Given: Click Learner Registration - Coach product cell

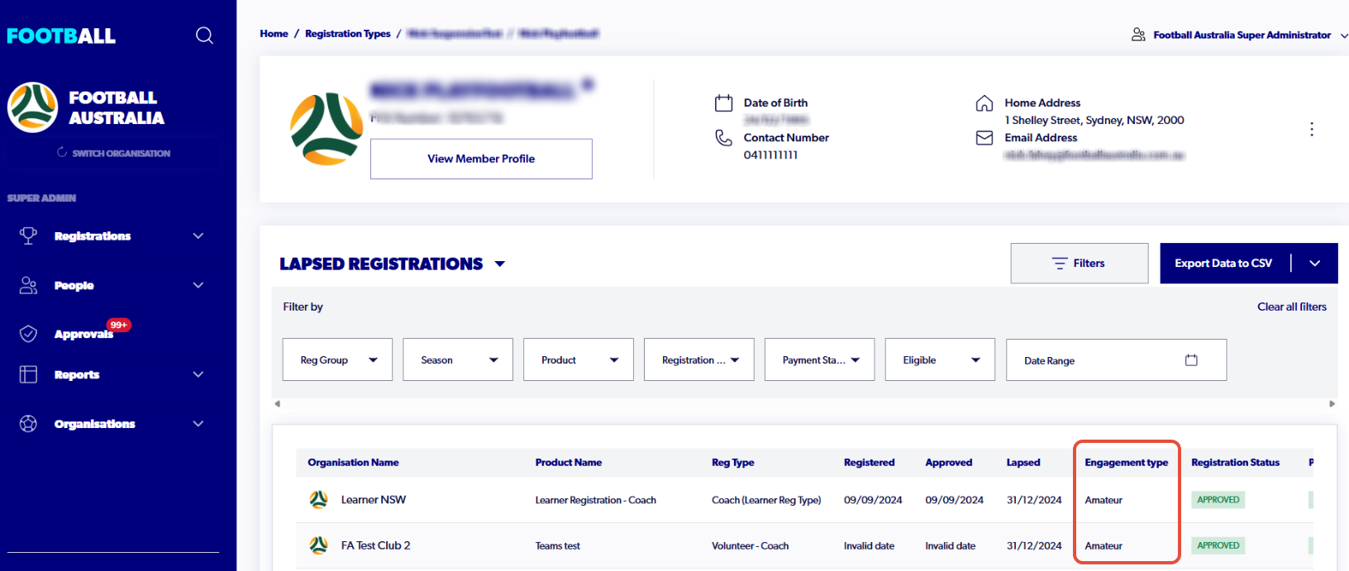Looking at the screenshot, I should click(x=595, y=500).
